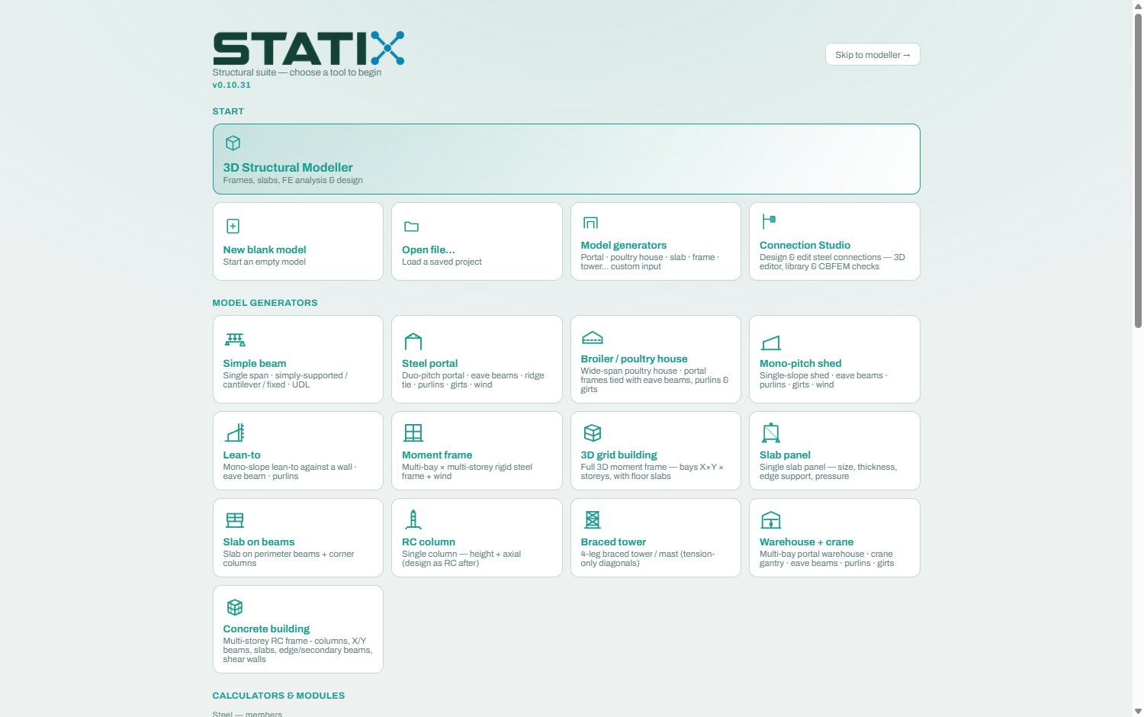Click the Lean-to icon
The height and width of the screenshot is (717, 1144).
click(235, 432)
